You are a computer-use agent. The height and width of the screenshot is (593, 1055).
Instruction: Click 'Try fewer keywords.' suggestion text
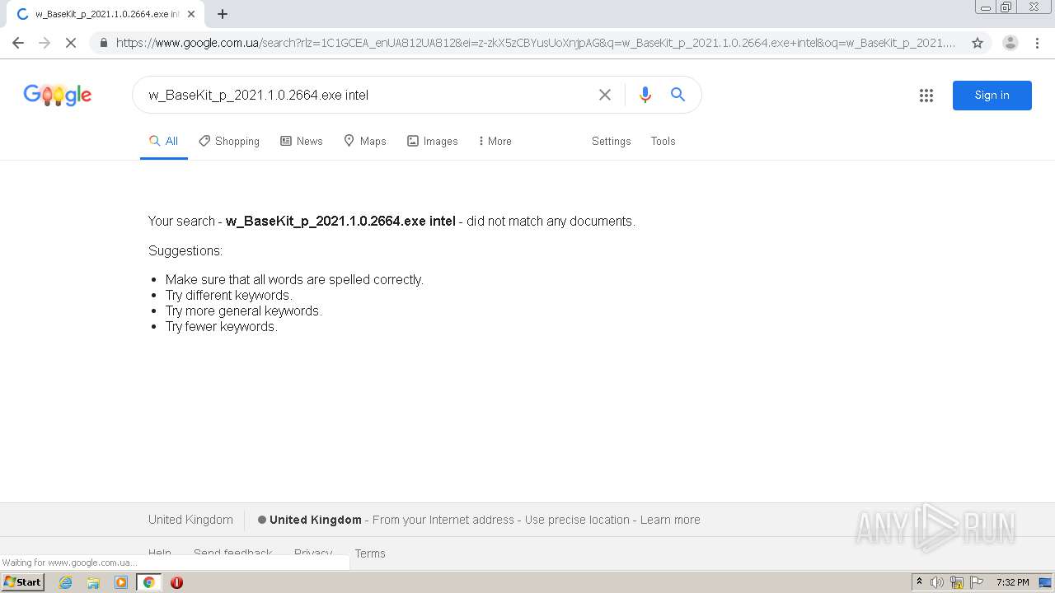[222, 326]
